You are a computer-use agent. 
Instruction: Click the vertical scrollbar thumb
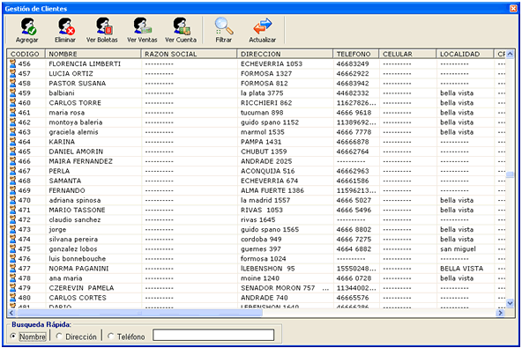coord(510,174)
